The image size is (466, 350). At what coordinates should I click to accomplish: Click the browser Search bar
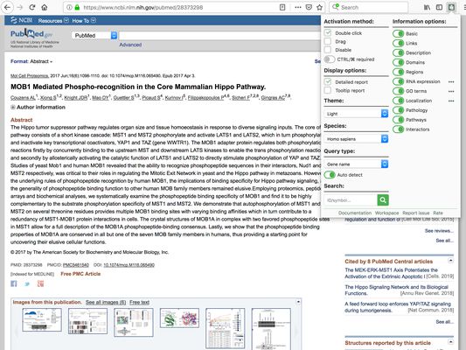[369, 7]
